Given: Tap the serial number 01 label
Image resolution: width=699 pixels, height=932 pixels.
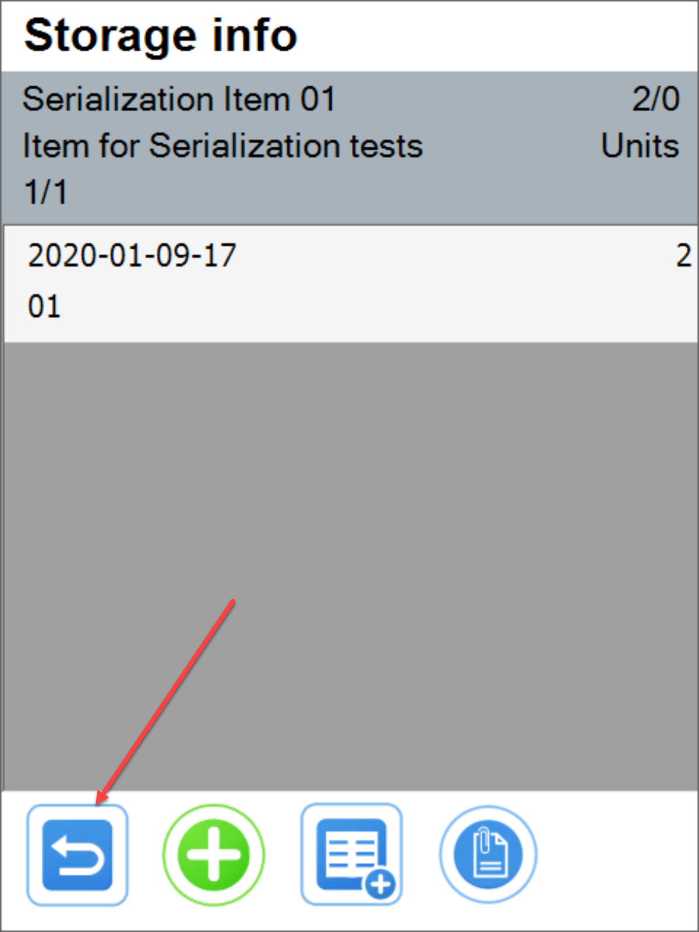Looking at the screenshot, I should [44, 305].
